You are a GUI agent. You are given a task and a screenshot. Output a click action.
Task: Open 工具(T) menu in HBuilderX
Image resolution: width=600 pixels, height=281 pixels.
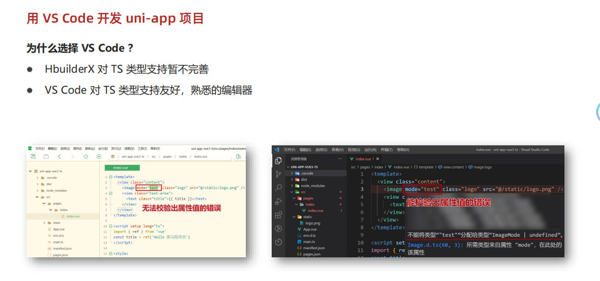point(142,149)
